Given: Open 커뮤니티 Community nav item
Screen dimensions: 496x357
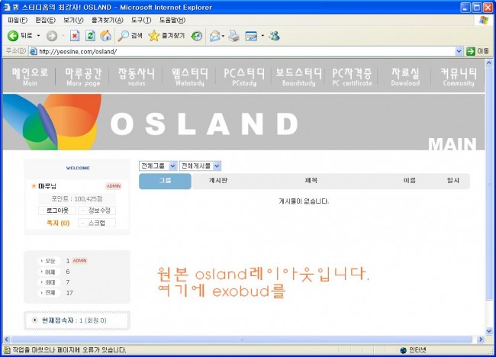Looking at the screenshot, I should tap(459, 76).
